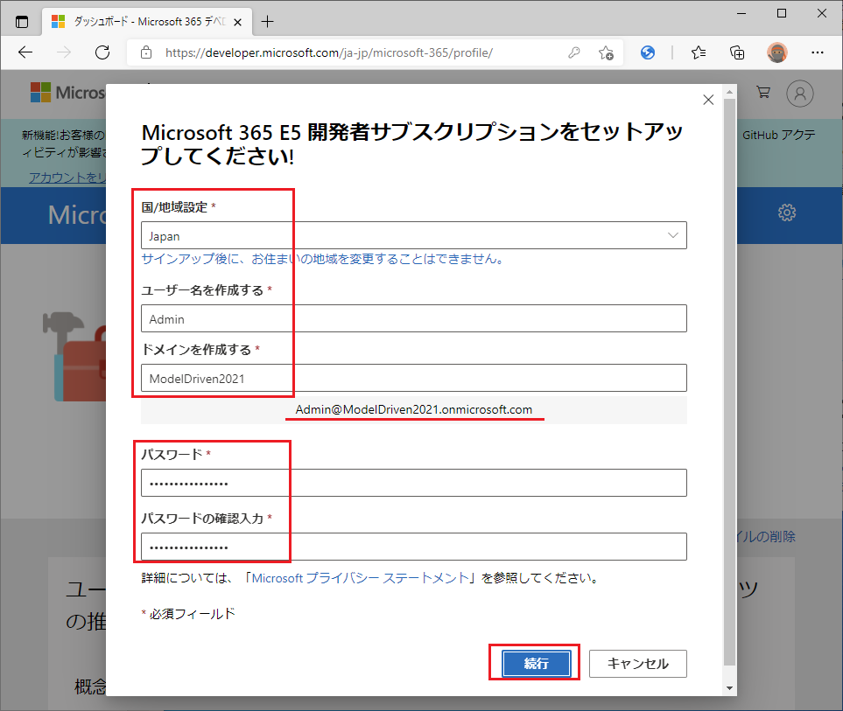Click the dialog scrollbar up arrow
The width and height of the screenshot is (843, 711).
(729, 92)
